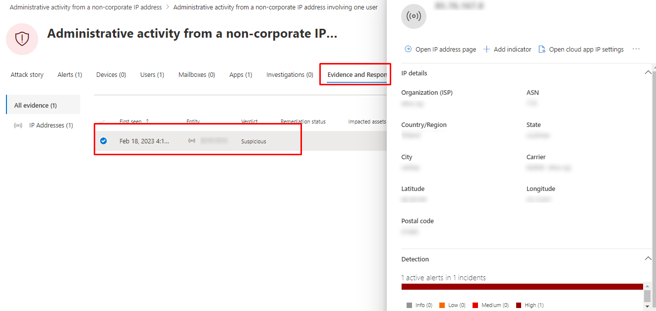
Task: Uncheck the selected evidence row checkbox
Action: click(x=104, y=141)
